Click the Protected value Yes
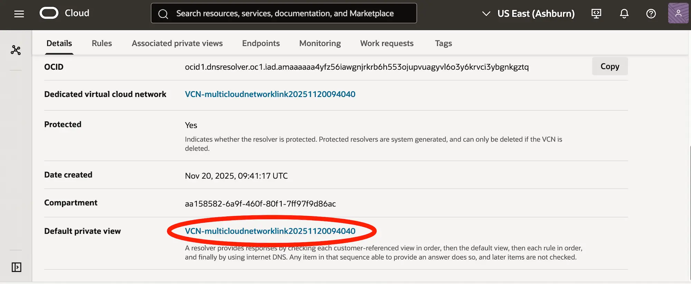Screen dimensions: 691x284 pyautogui.click(x=191, y=125)
